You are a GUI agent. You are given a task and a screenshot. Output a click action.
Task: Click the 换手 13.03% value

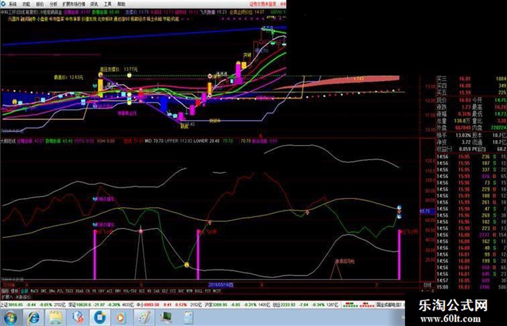pos(463,135)
